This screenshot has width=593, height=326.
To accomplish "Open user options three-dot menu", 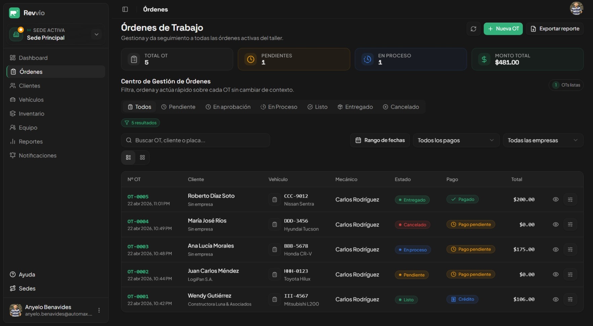I will click(x=99, y=310).
